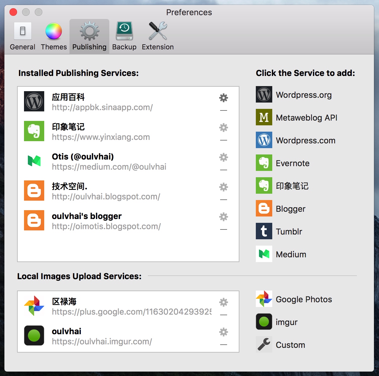Open settings gear for oulvhai imgur account
The height and width of the screenshot is (376, 379).
(224, 332)
